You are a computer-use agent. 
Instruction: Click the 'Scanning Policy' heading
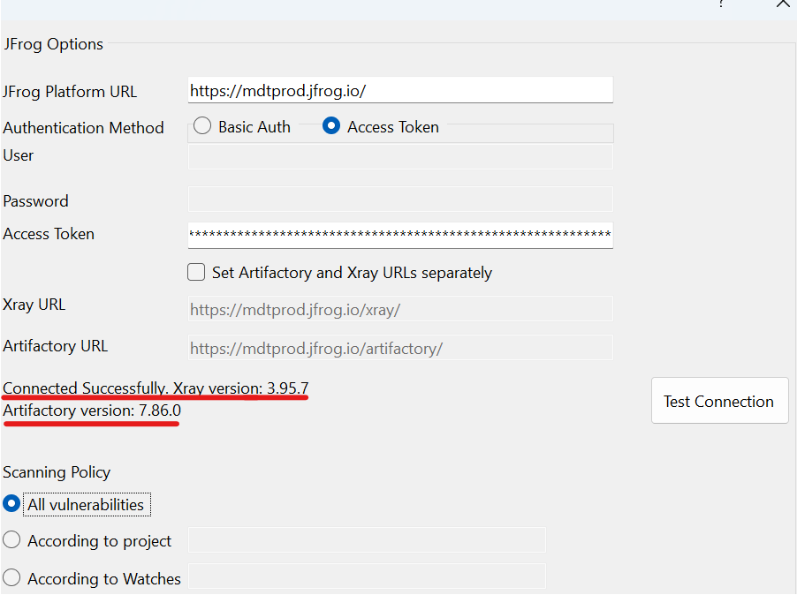coord(57,472)
